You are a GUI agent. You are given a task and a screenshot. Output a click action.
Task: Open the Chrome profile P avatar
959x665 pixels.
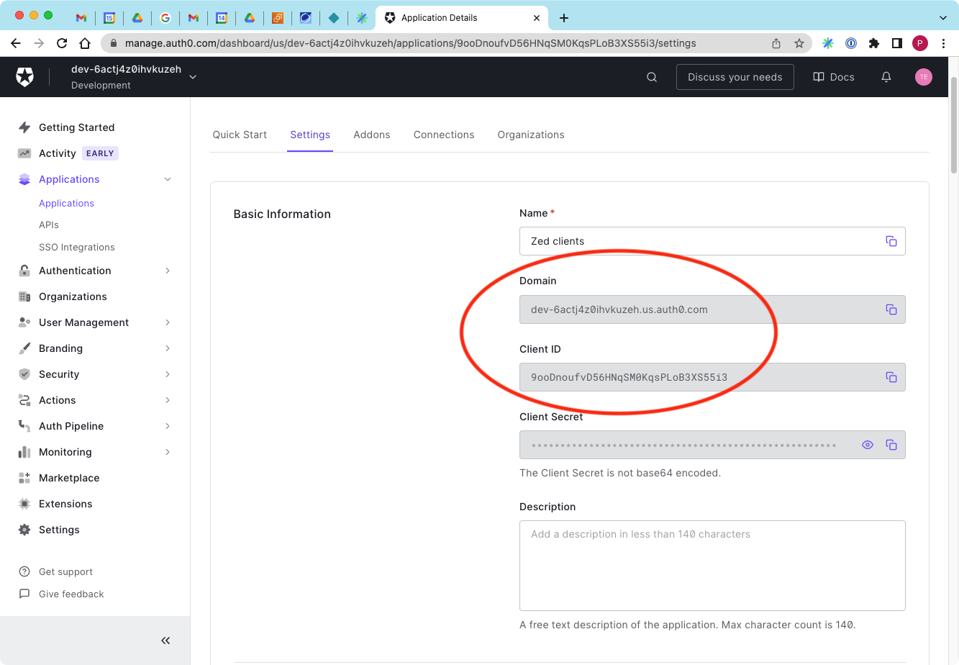coord(920,43)
